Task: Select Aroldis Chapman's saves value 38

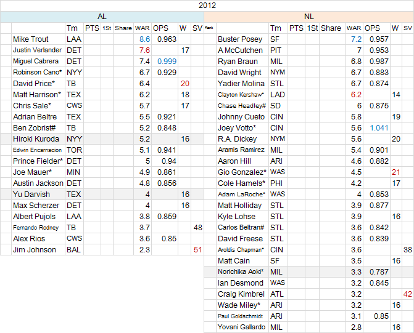Action: click(408, 249)
